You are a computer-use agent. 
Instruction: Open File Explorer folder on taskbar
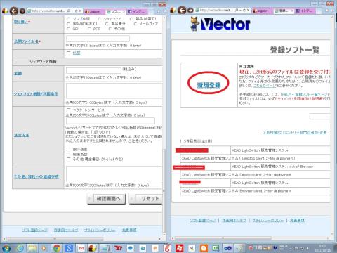[x=32, y=248]
